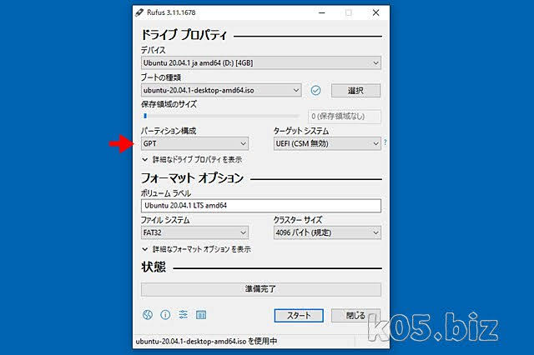This screenshot has width=534, height=355.
Task: Open the デバイス drive dropdown
Action: pyautogui.click(x=261, y=62)
